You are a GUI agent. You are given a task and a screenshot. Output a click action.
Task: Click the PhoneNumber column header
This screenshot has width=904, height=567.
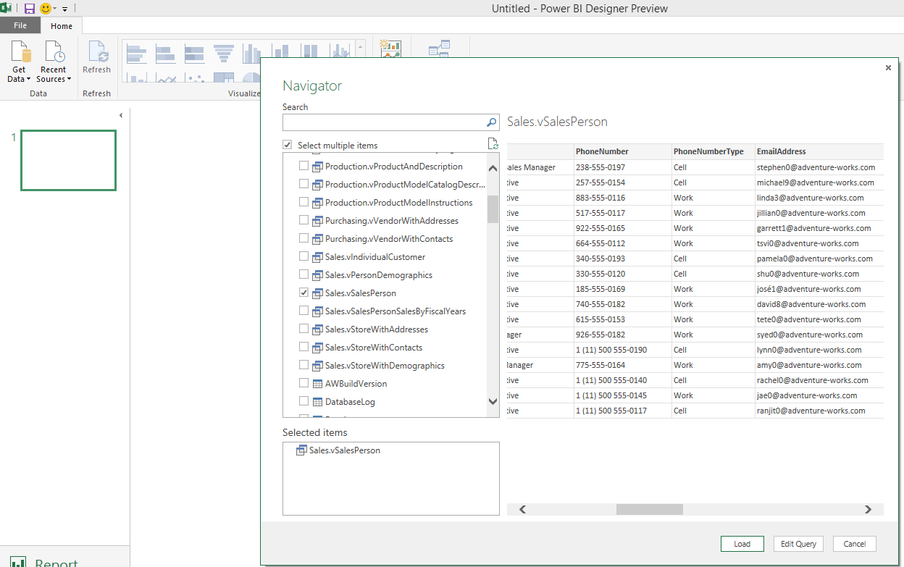[623, 151]
